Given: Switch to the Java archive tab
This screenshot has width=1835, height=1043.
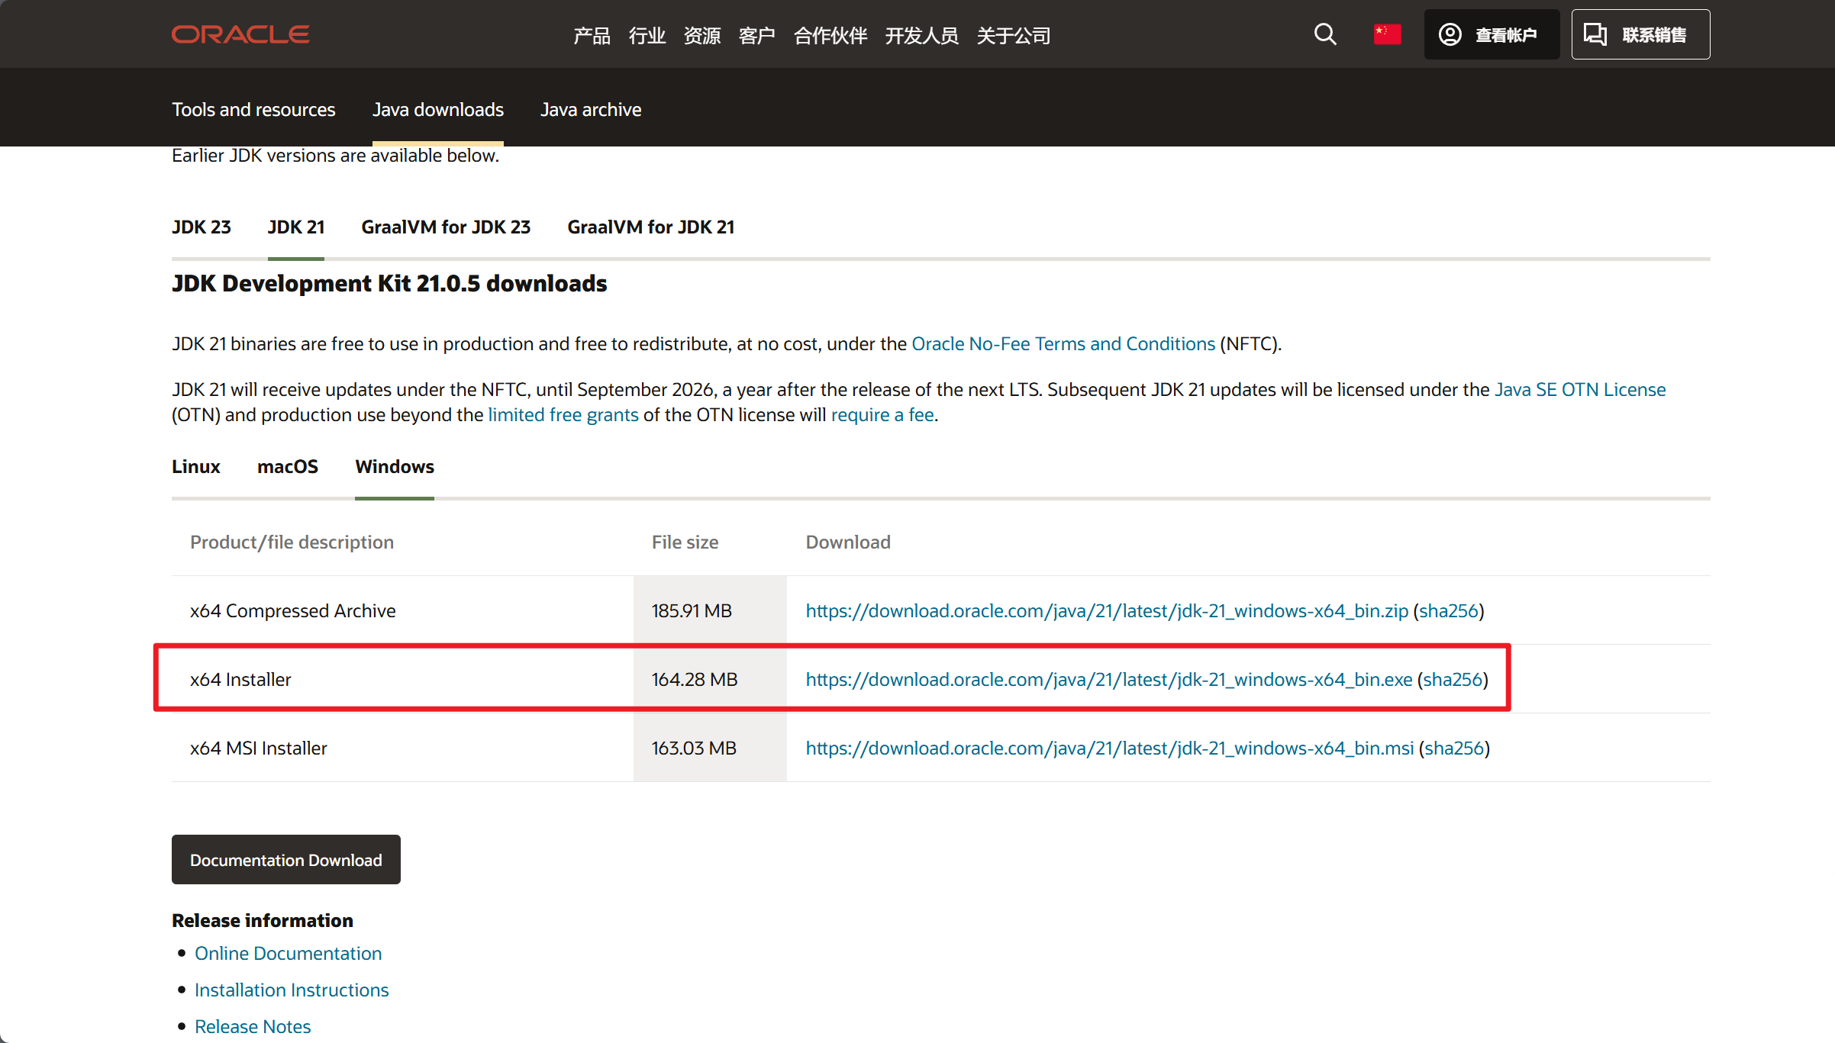Looking at the screenshot, I should 591,110.
